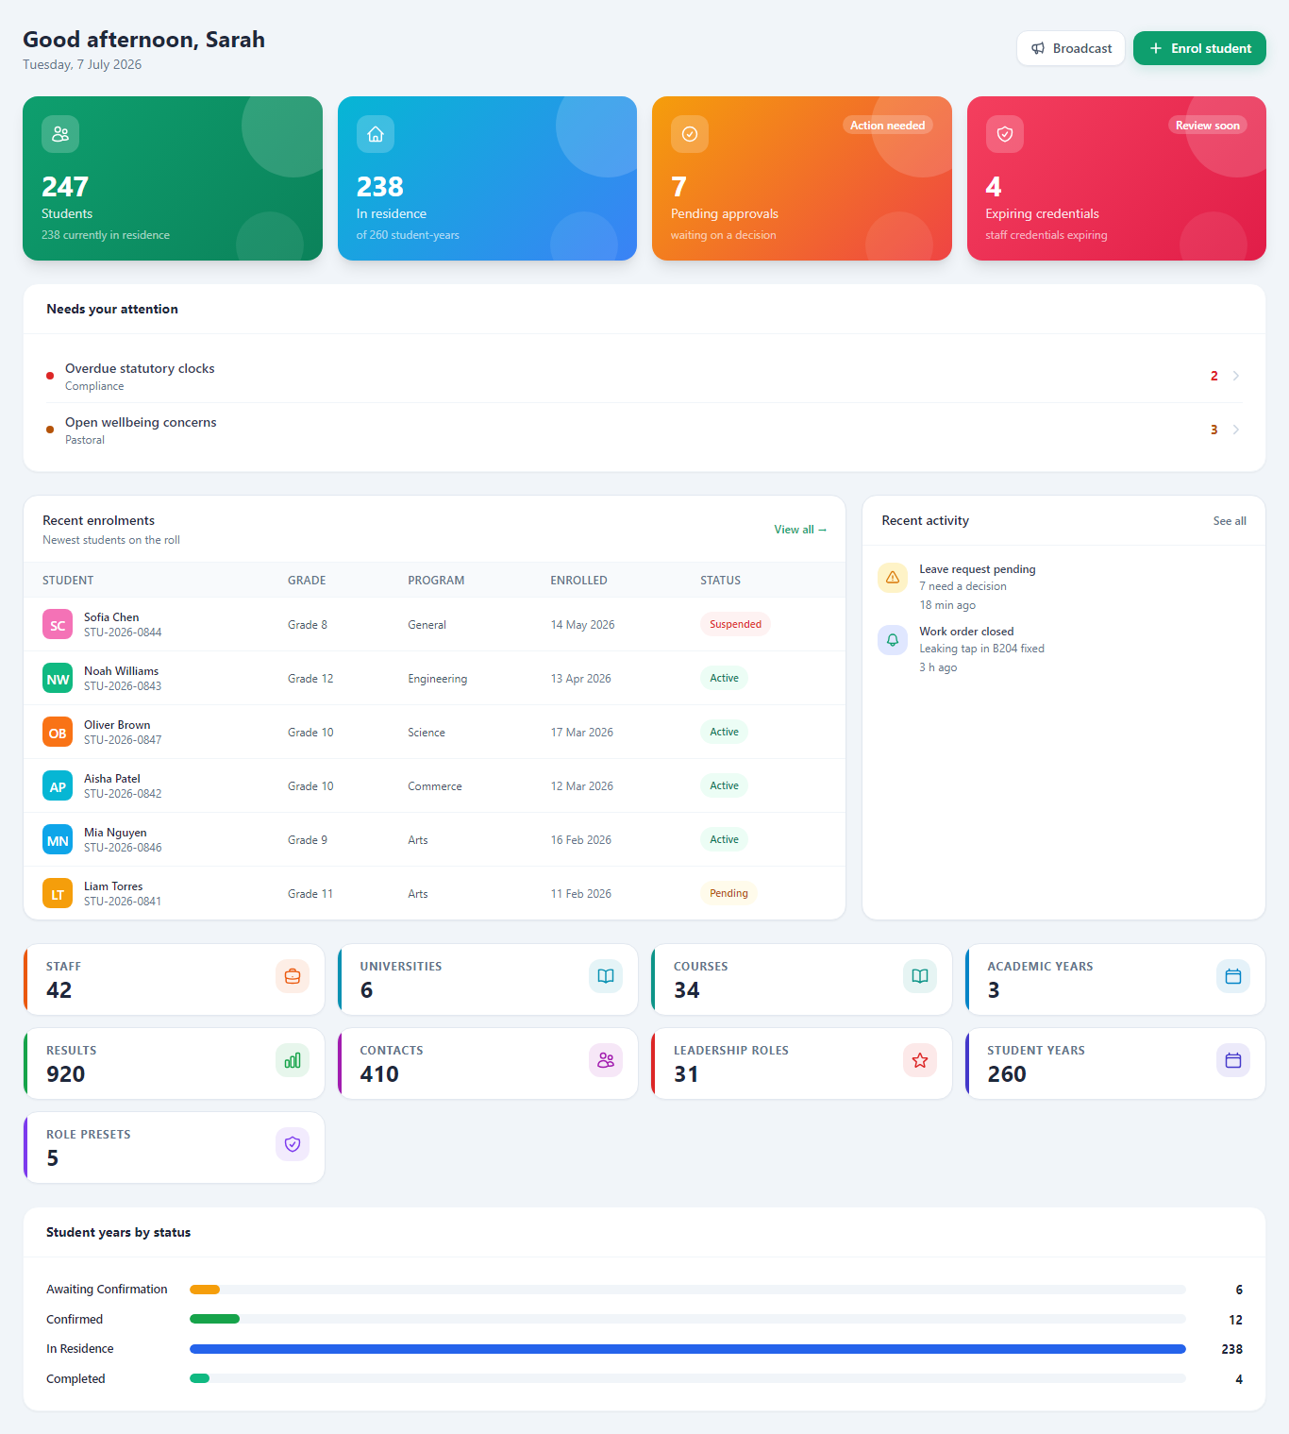The width and height of the screenshot is (1289, 1434).
Task: Click the 14 May 2026 enrolled date
Action: click(x=582, y=625)
